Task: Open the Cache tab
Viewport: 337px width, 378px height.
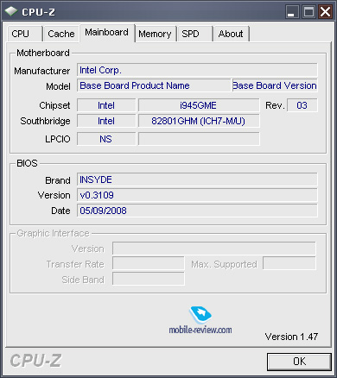Action: pyautogui.click(x=61, y=34)
